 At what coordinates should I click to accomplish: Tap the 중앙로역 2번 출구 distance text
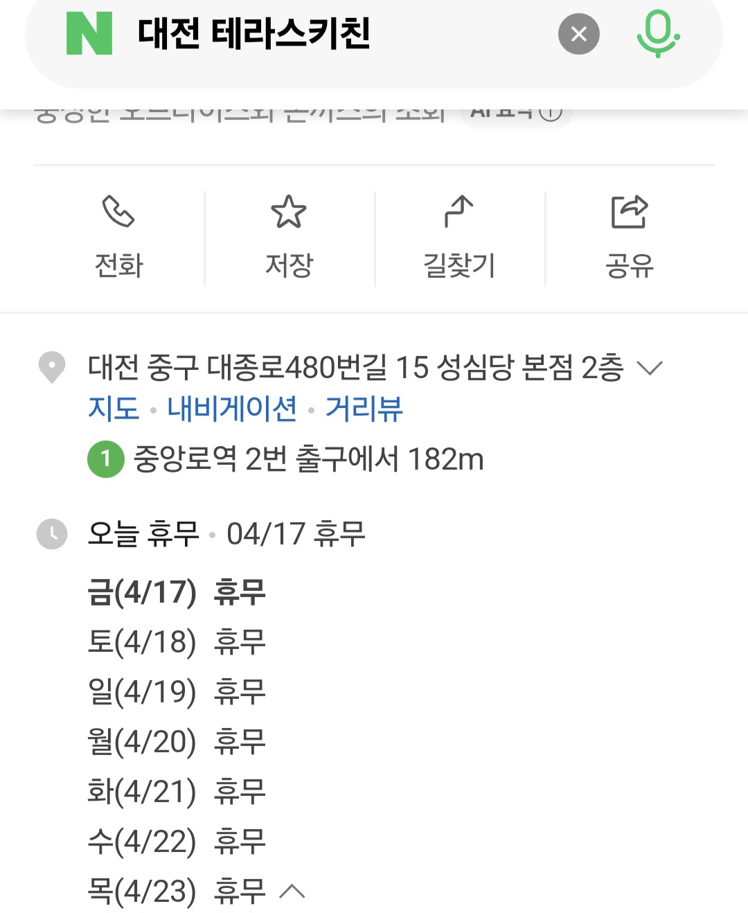308,459
